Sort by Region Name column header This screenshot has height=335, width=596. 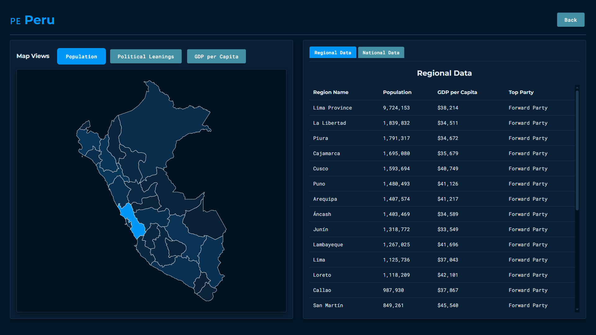click(x=331, y=92)
